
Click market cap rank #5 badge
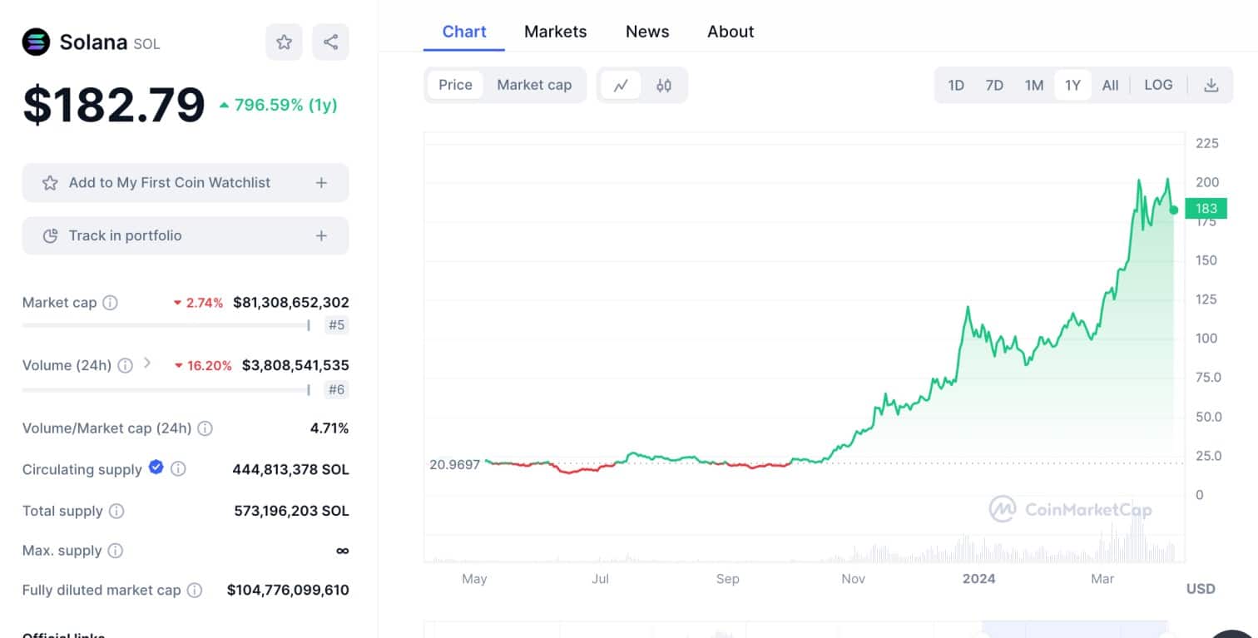[336, 325]
